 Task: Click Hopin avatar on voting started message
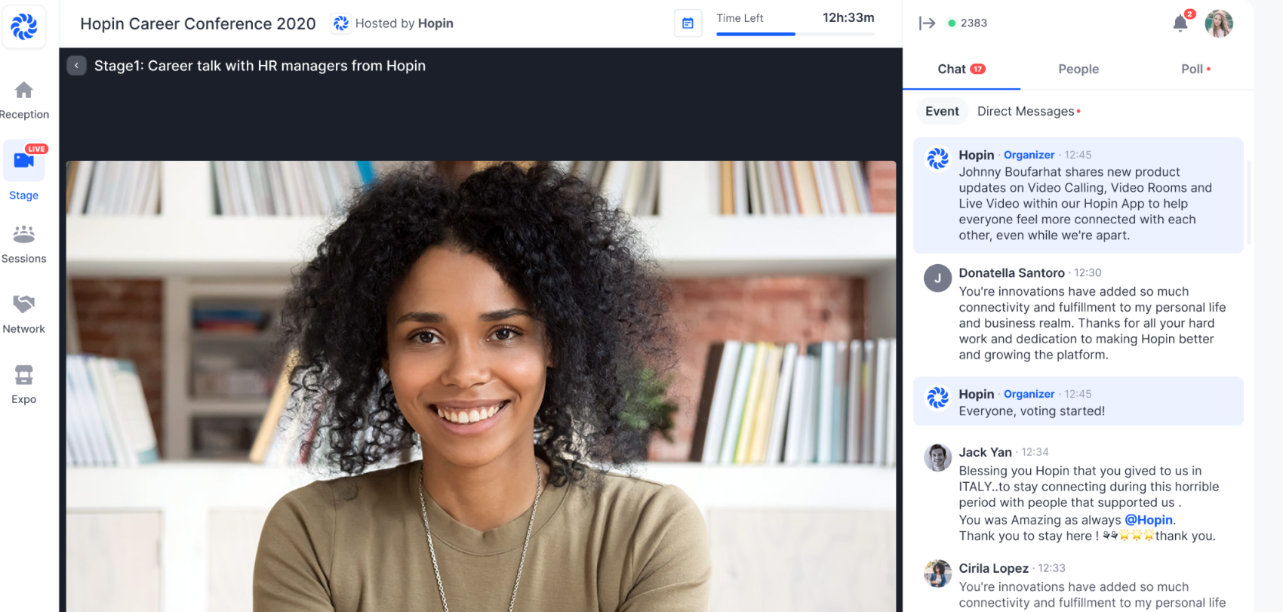pyautogui.click(x=938, y=397)
